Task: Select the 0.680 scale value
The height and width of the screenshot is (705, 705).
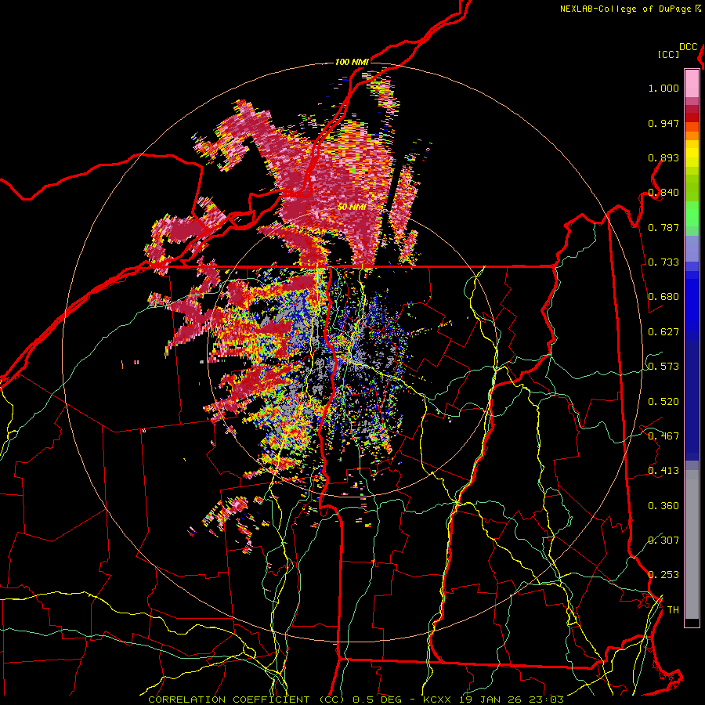Action: tap(663, 297)
